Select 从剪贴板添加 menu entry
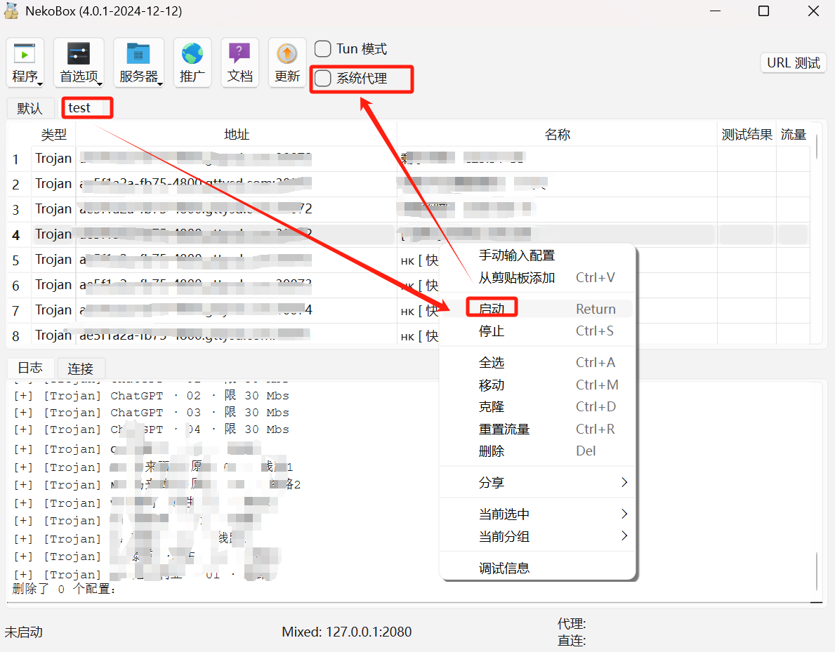835x652 pixels. [x=517, y=278]
